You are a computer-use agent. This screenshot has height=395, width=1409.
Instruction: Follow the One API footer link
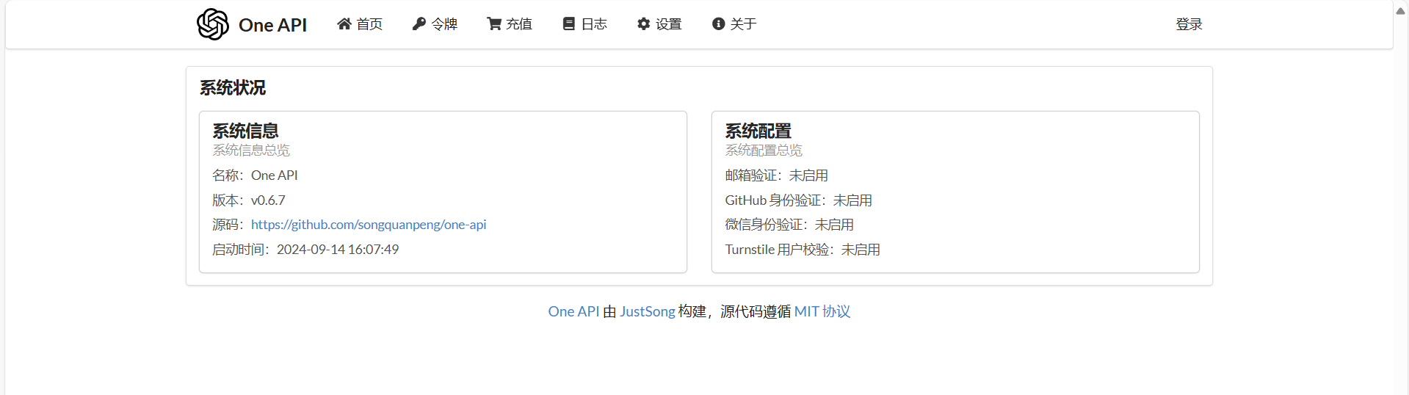(573, 311)
